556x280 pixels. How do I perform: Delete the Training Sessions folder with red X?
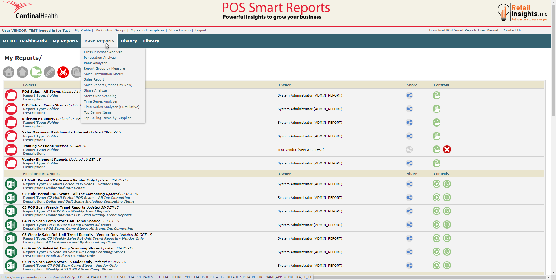coord(447,150)
